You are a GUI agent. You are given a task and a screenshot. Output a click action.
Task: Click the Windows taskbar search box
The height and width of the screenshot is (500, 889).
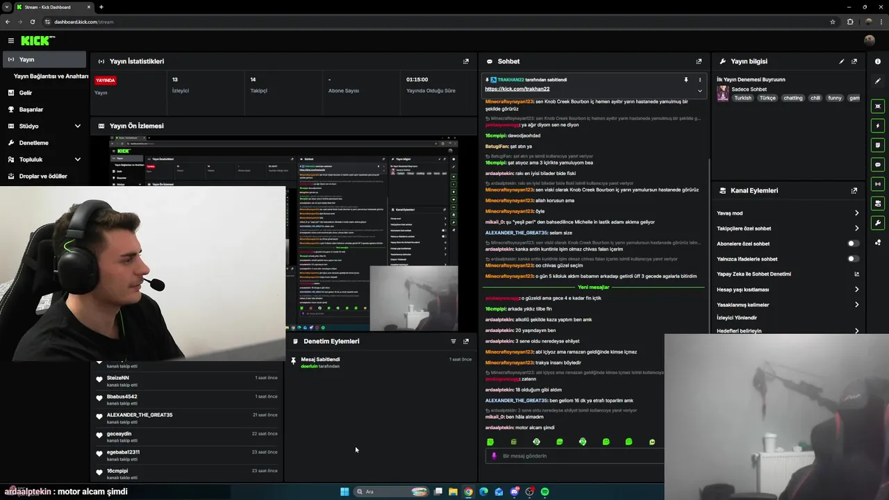391,492
